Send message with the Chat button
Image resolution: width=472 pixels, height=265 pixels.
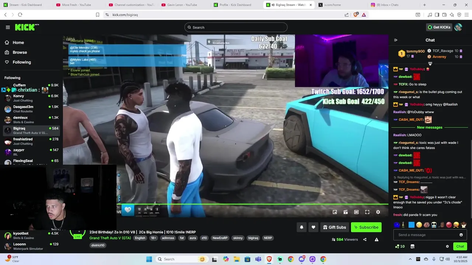click(460, 246)
